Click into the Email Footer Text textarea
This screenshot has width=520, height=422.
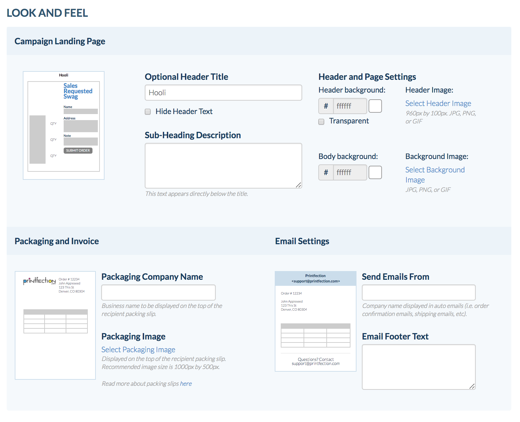coord(418,367)
